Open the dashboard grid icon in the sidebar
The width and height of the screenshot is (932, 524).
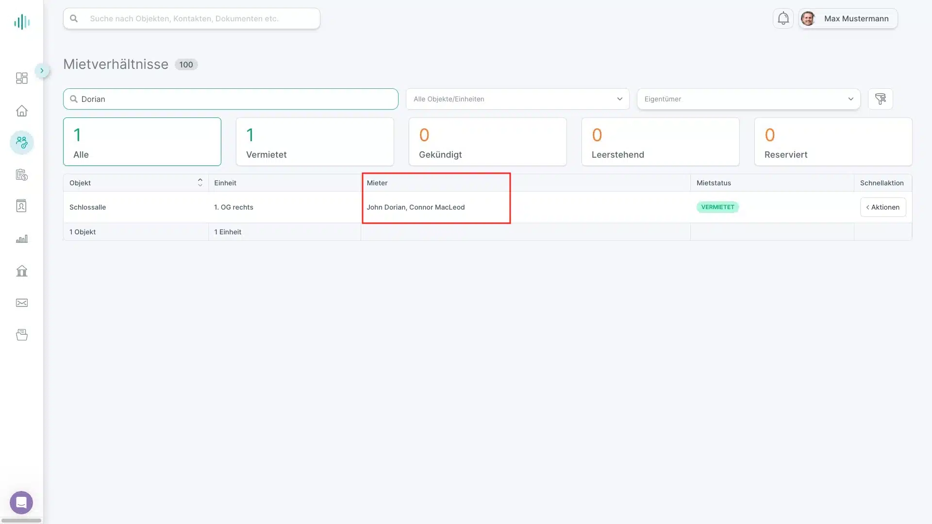point(22,78)
